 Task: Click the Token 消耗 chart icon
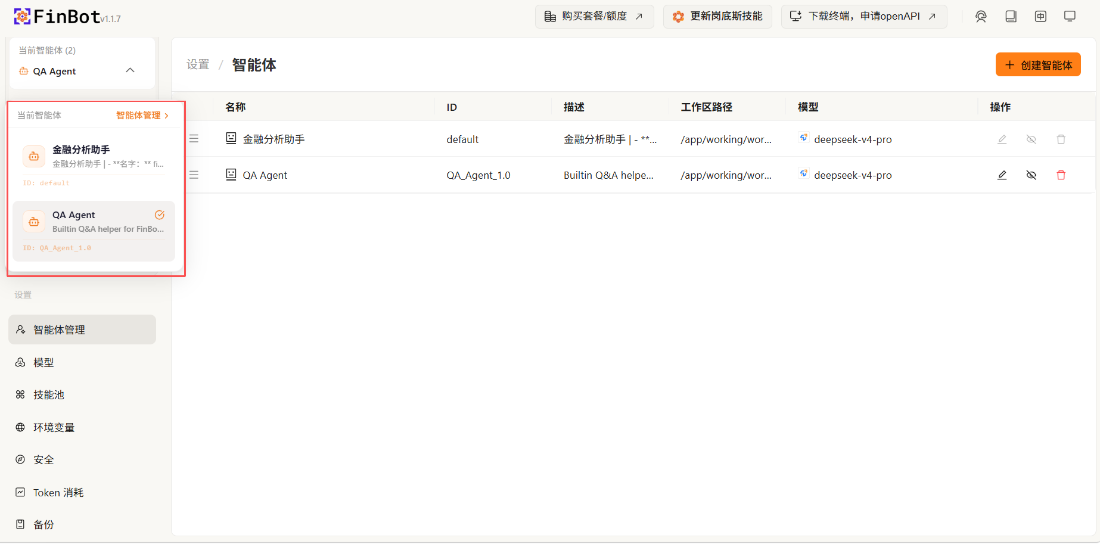point(20,492)
